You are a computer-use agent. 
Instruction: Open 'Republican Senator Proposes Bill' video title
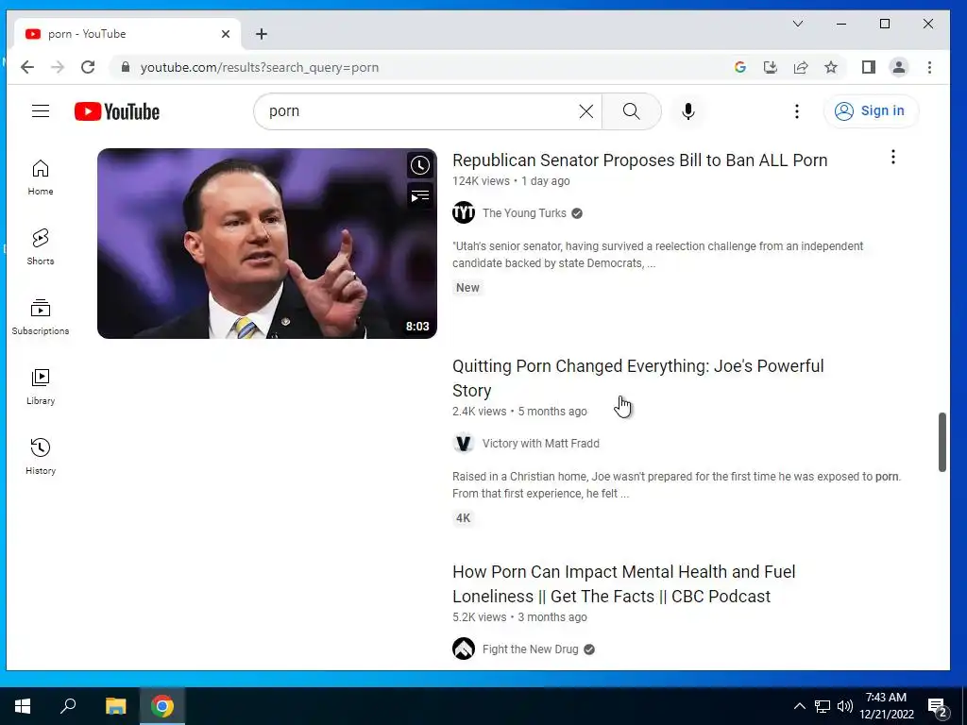click(x=639, y=160)
